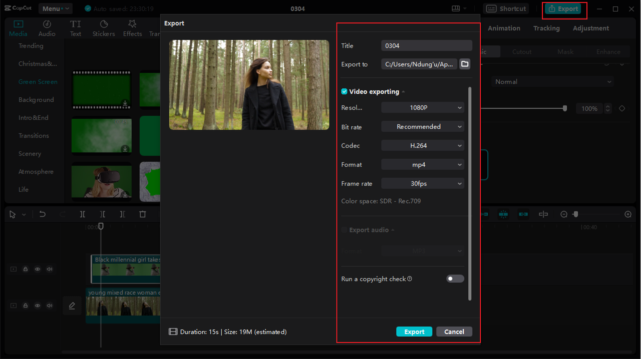Click the preview axis icon in timeline toolbar
The height and width of the screenshot is (359, 641).
click(543, 214)
